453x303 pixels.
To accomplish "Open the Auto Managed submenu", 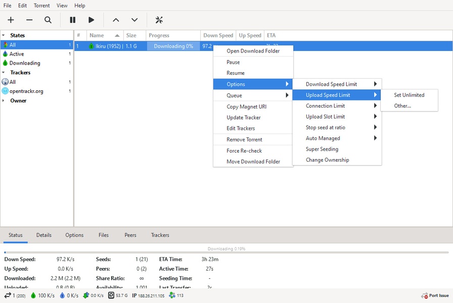I will click(337, 138).
